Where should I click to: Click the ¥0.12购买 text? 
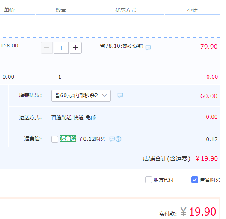tap(92, 139)
